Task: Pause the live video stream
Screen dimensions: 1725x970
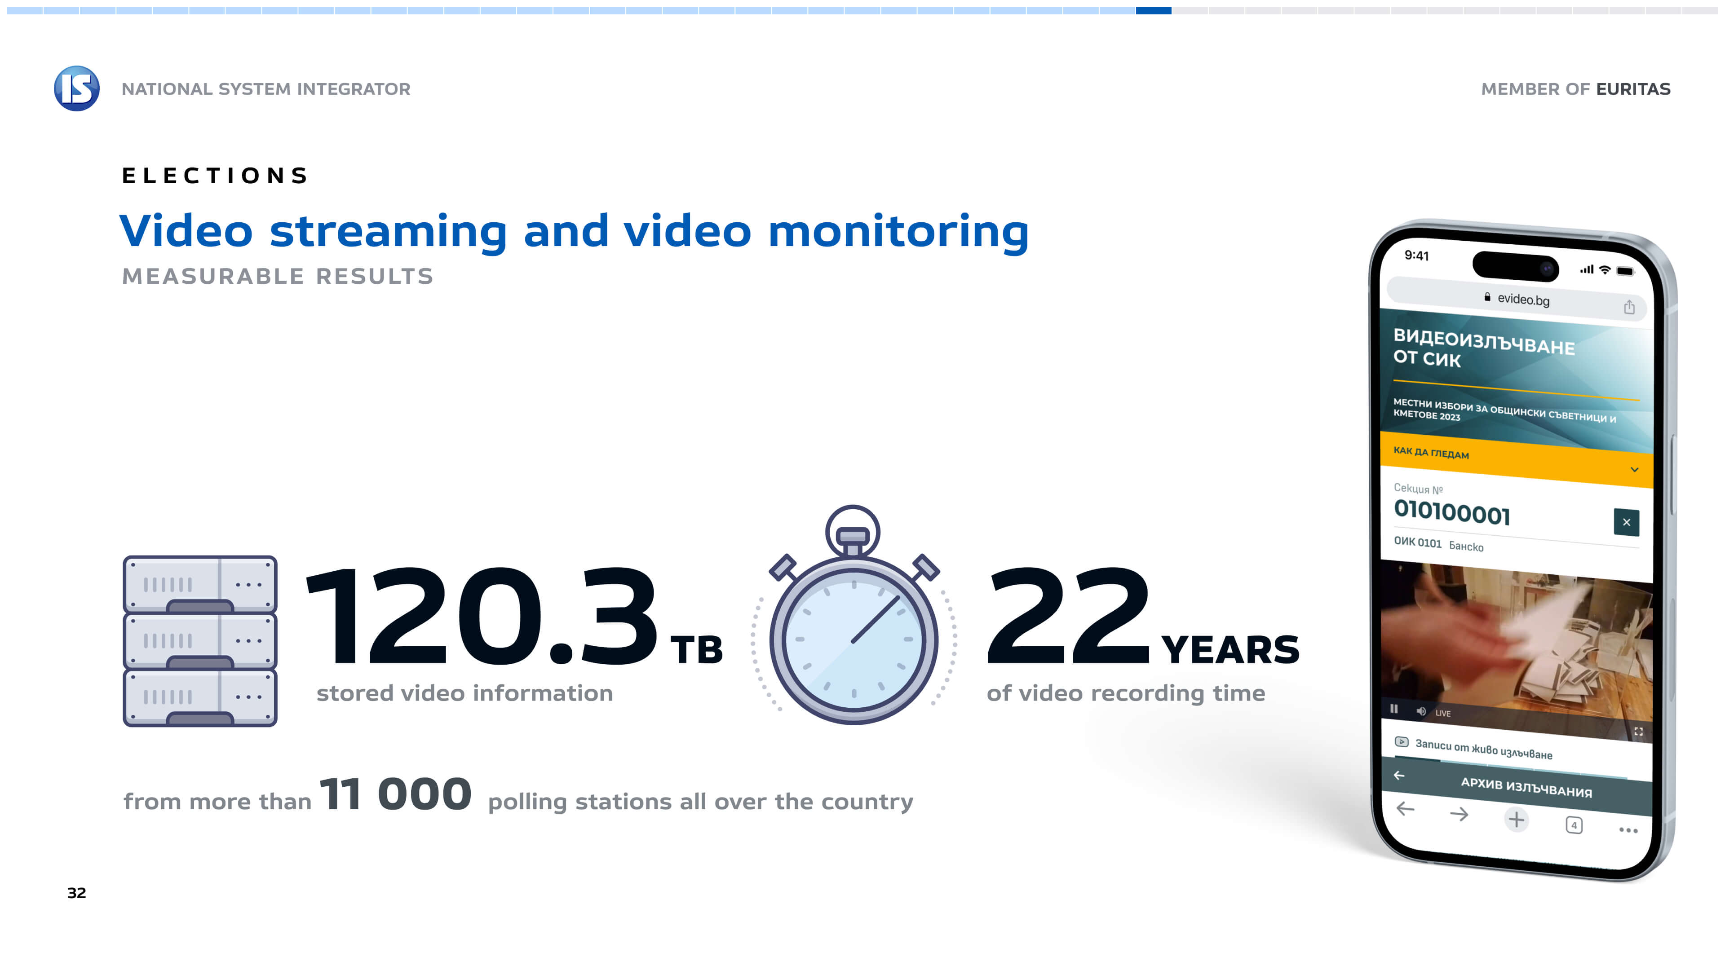Action: click(1393, 708)
